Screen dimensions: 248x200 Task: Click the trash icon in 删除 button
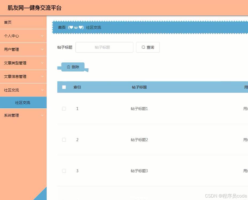click(x=68, y=67)
